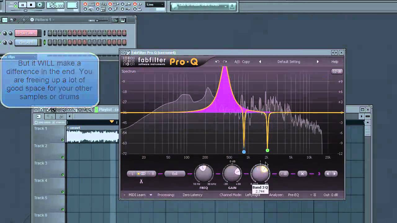Select the green EQ band 3 dot

pos(267,151)
